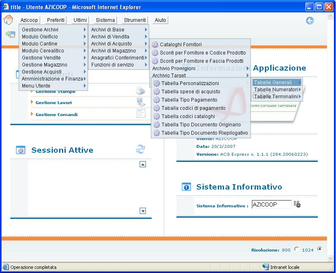Click the computer icon for Gestione Lavori
This screenshot has height=273, width=336.
(x=141, y=102)
